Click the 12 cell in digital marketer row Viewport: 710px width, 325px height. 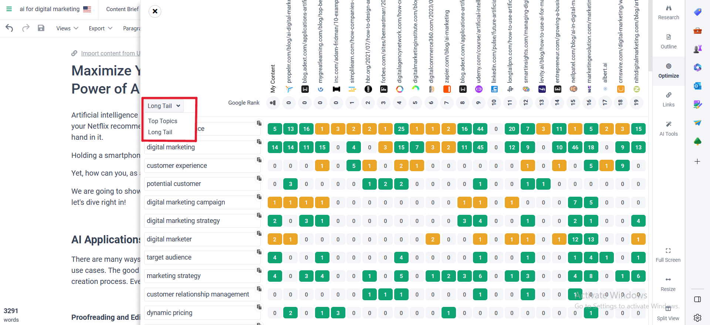(575, 240)
